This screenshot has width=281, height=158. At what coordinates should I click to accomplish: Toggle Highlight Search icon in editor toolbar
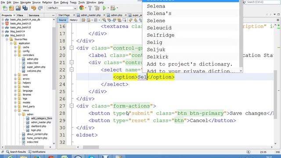119,20
